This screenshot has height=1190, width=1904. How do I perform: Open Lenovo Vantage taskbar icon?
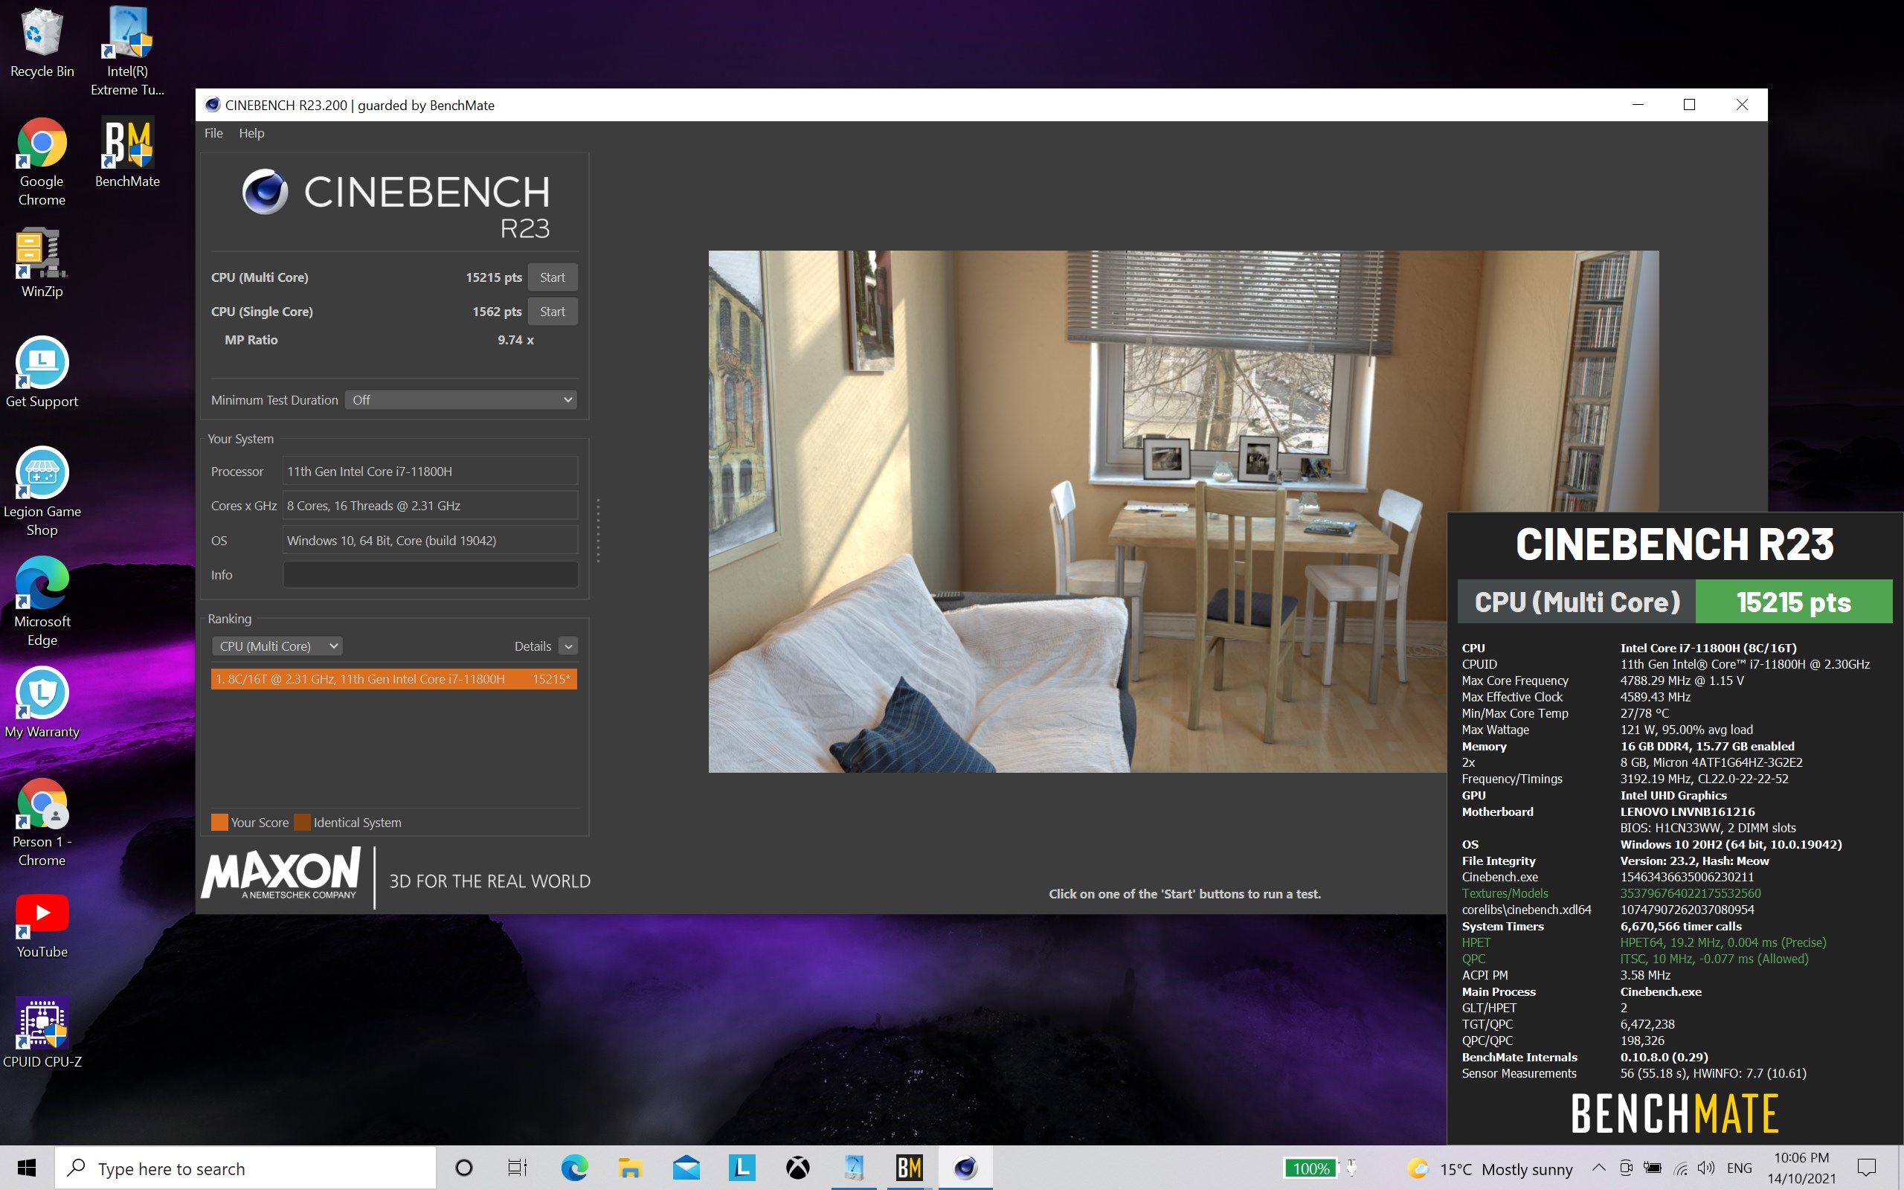coord(742,1168)
